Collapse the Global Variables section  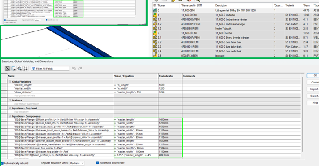(x=9, y=81)
